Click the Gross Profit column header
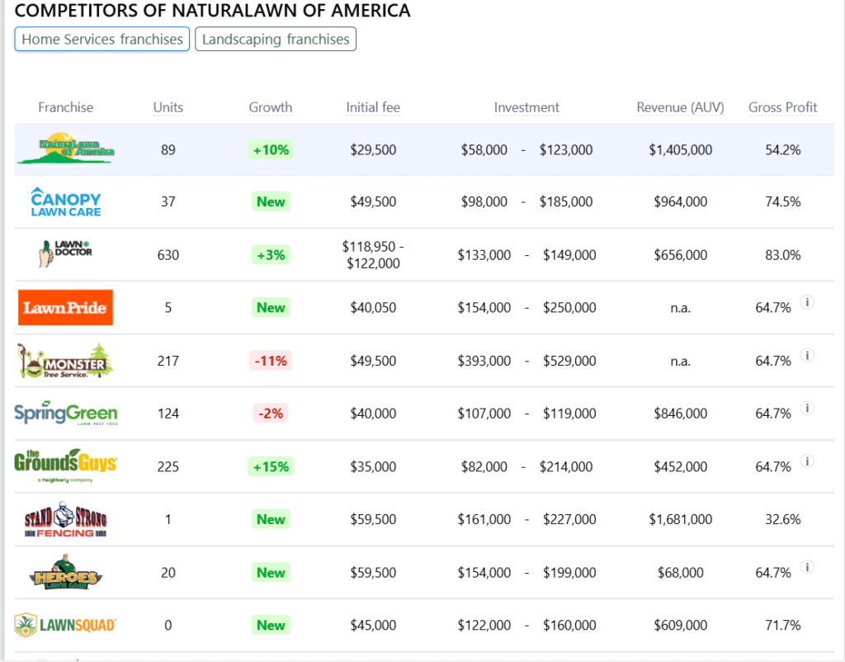This screenshot has width=845, height=662. click(x=782, y=107)
